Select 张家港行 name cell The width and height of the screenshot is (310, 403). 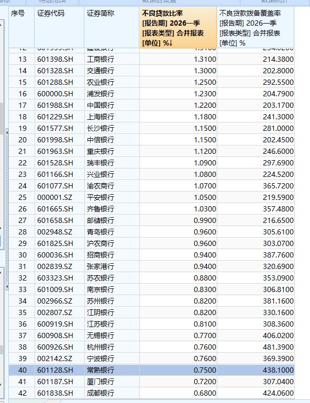click(112, 266)
